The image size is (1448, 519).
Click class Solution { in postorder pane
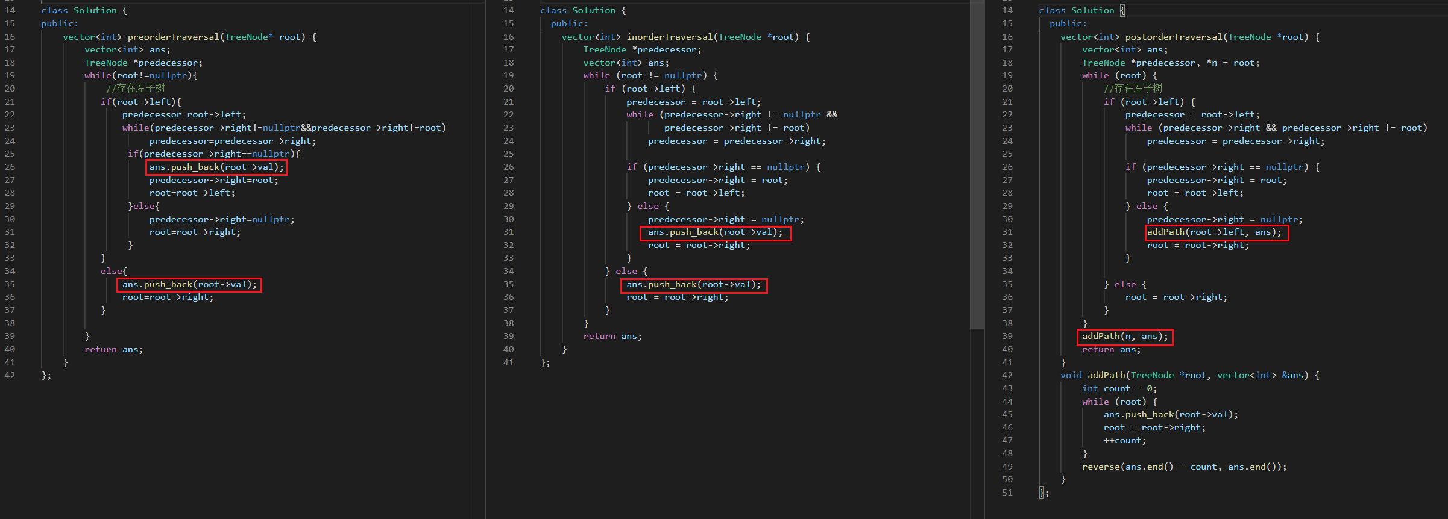1082,11
